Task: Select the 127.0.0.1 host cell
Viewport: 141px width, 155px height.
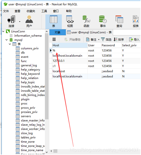Action: pyautogui.click(x=70, y=61)
